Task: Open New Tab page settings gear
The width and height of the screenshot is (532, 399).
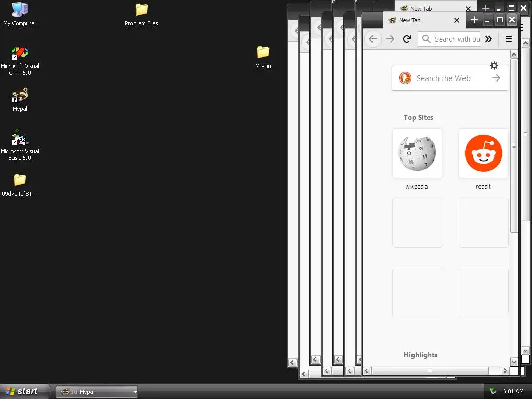Action: coord(494,65)
